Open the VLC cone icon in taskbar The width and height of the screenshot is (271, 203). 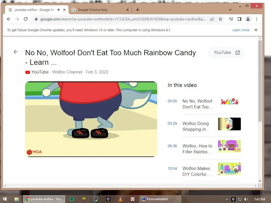(x=120, y=199)
